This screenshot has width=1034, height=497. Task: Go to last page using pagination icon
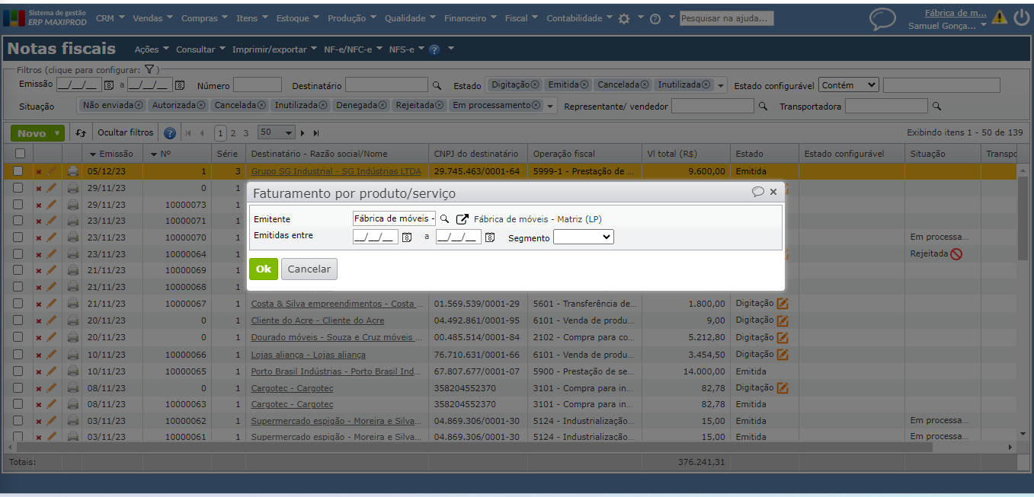(x=316, y=133)
